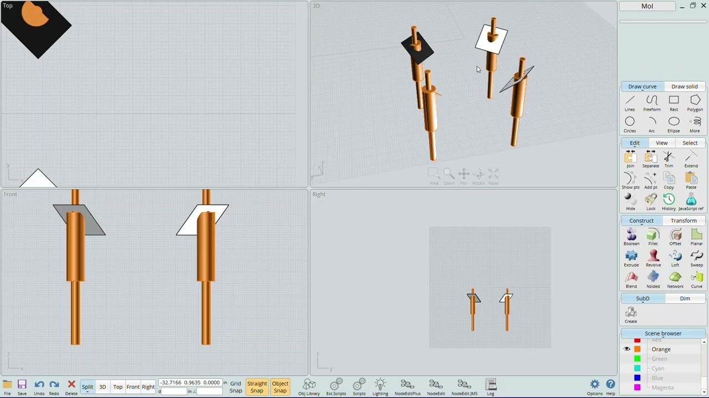The height and width of the screenshot is (398, 709).
Task: Toggle Straight Snap off
Action: click(x=257, y=387)
